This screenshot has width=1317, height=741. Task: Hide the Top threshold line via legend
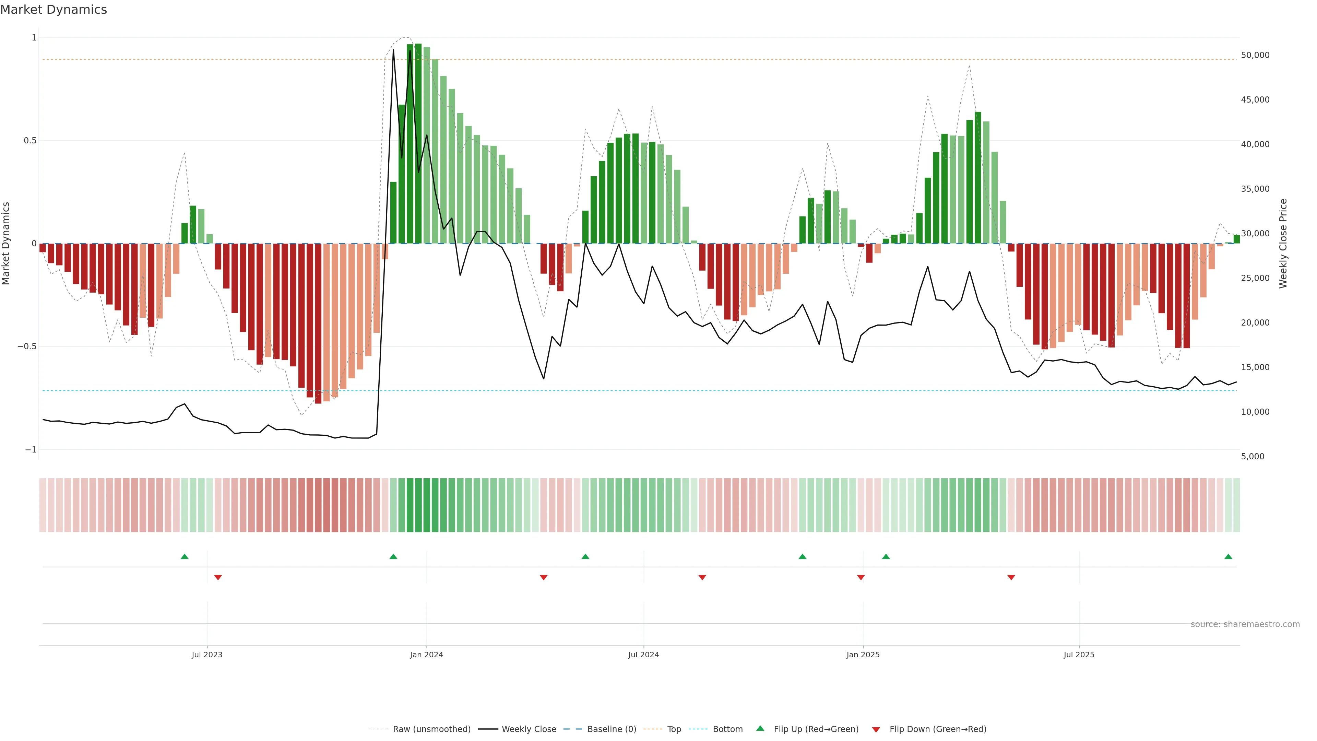click(674, 729)
